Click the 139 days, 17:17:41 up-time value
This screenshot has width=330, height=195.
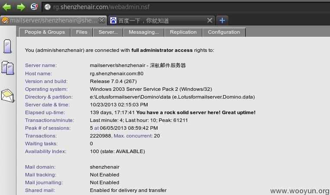click(112, 112)
